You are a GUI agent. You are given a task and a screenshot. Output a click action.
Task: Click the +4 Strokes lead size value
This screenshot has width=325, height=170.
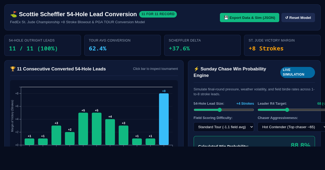click(x=245, y=103)
